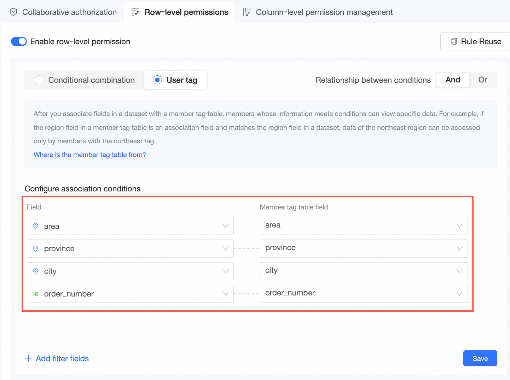Image resolution: width=510 pixels, height=380 pixels.
Task: Click the Column-level permission management icon
Action: [x=247, y=12]
